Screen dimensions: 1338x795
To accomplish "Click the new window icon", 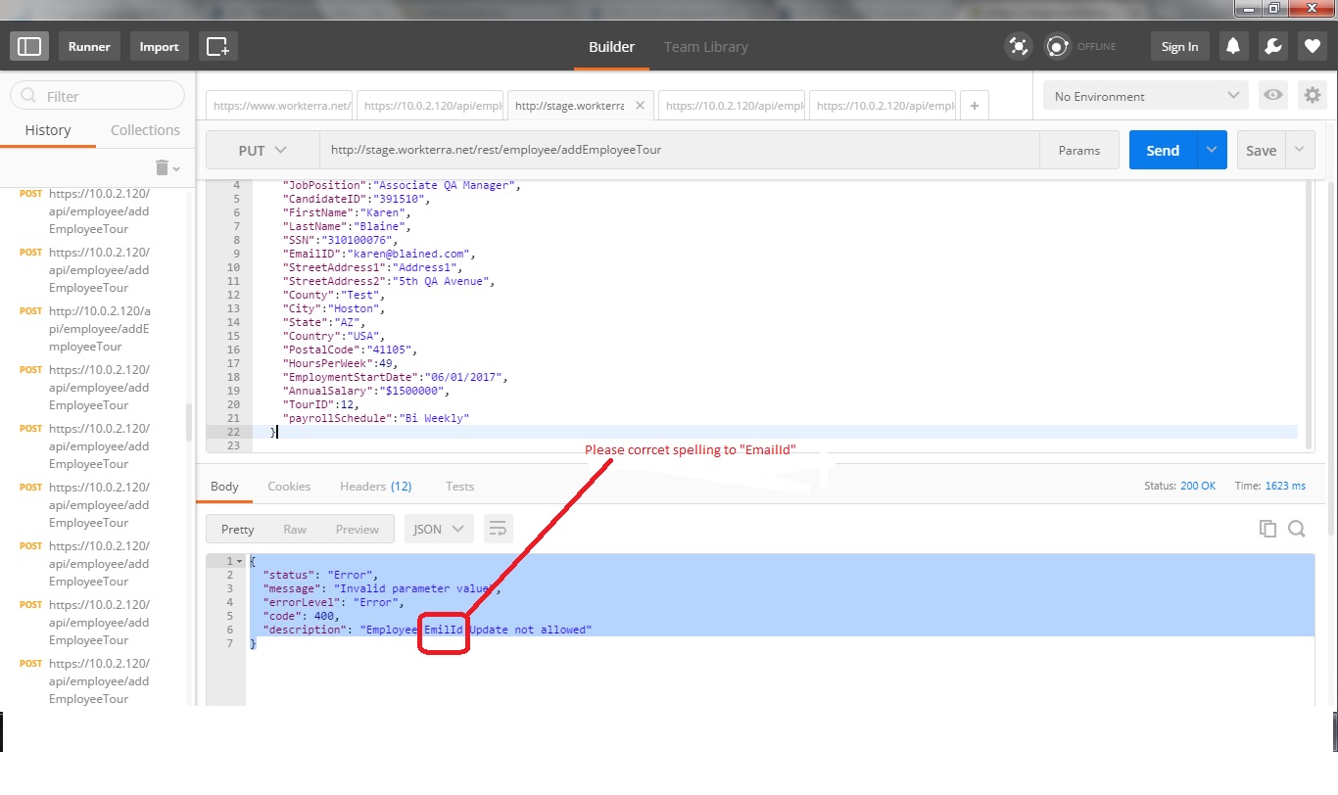I will (217, 46).
